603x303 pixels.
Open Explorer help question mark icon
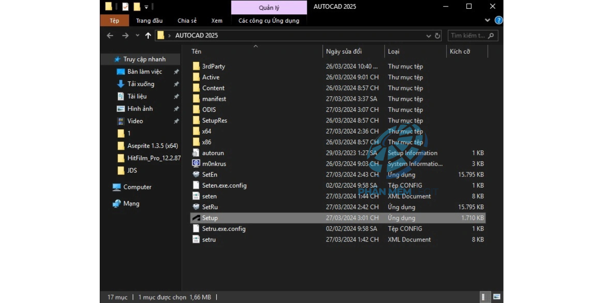tap(499, 20)
